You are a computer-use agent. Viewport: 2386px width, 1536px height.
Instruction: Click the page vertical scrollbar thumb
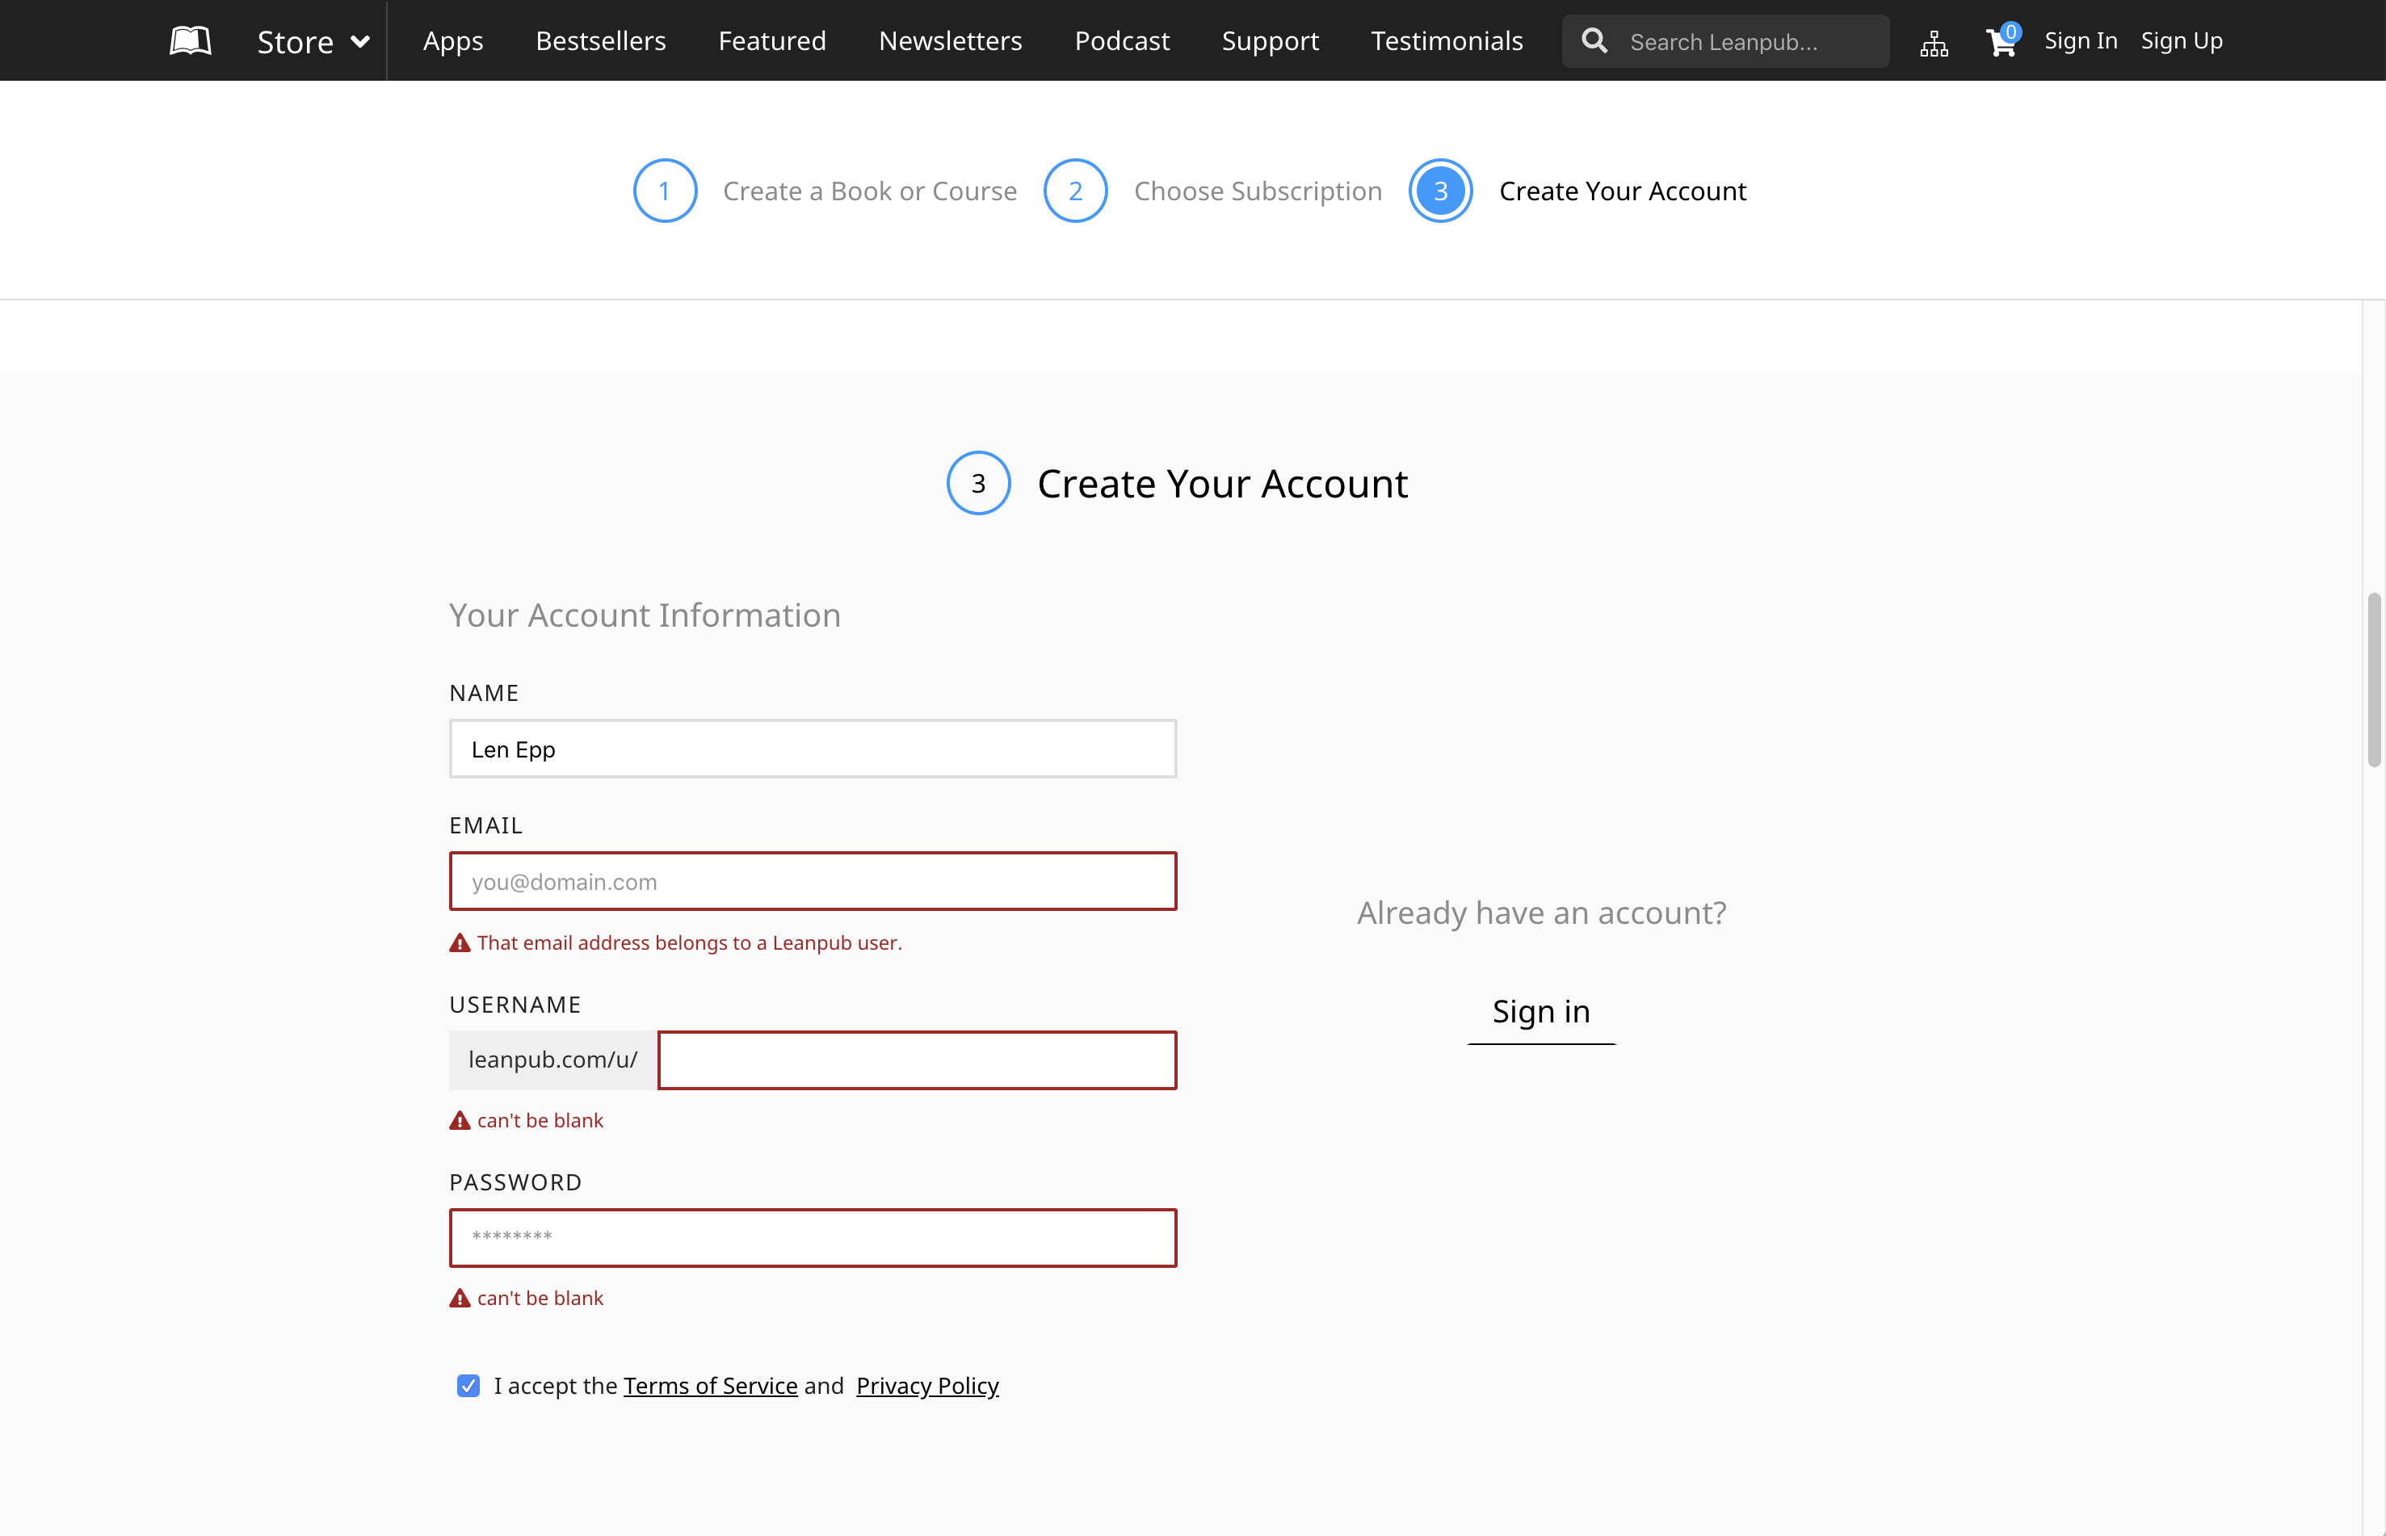2374,679
